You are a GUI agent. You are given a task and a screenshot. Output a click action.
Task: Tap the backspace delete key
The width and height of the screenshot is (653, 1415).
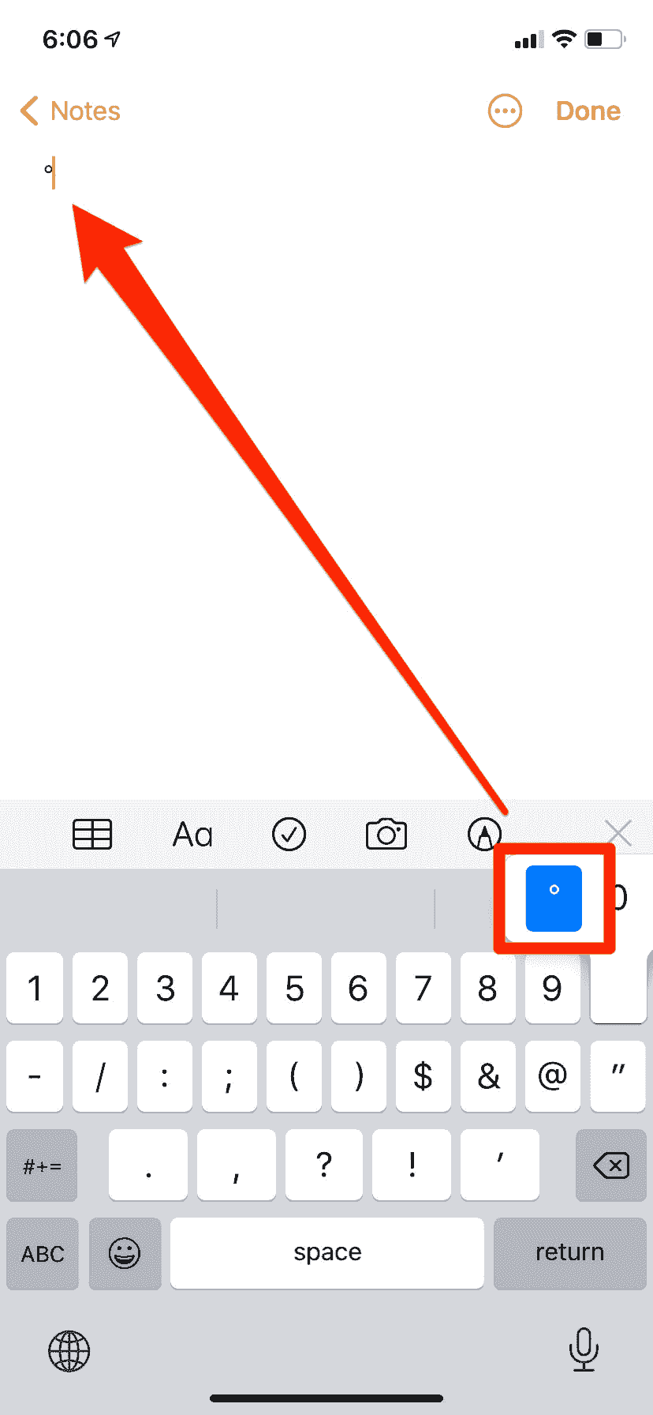coord(611,1165)
